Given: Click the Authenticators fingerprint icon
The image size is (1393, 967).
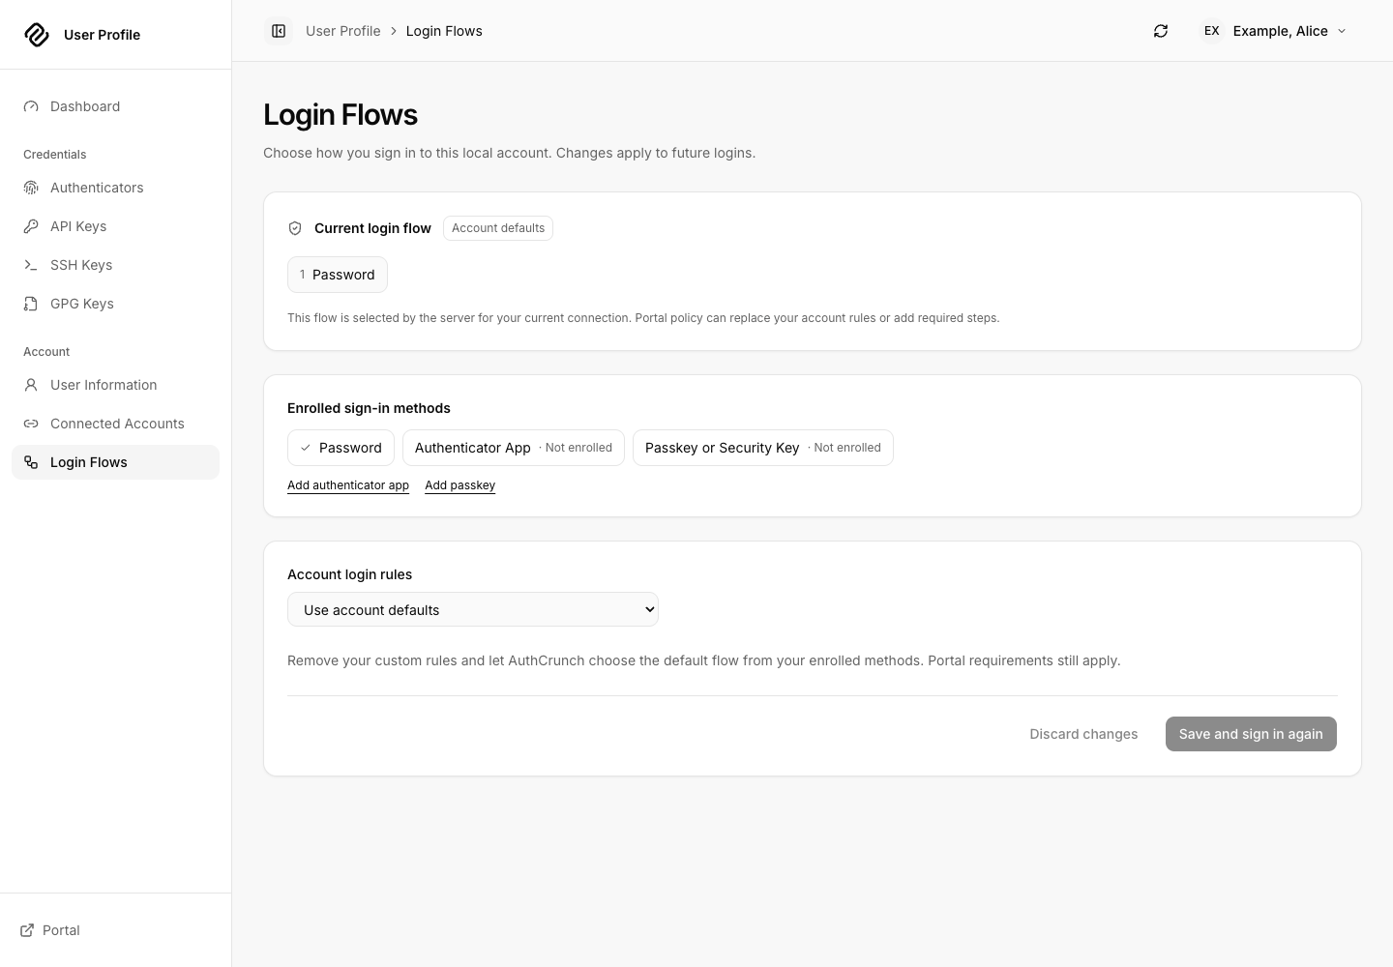Looking at the screenshot, I should point(31,188).
